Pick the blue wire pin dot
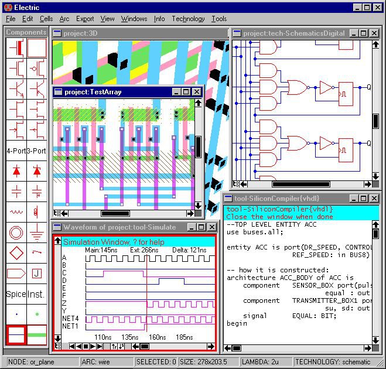Viewport: 386px width, 369px height. click(16, 315)
